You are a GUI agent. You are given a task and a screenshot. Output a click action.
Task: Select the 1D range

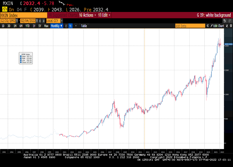tap(3, 26)
